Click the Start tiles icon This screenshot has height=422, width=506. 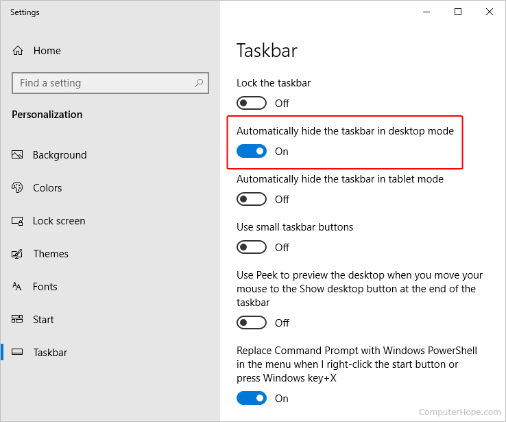pyautogui.click(x=17, y=319)
